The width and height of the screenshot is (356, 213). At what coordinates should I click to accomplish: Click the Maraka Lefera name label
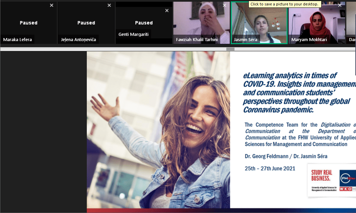tap(17, 40)
